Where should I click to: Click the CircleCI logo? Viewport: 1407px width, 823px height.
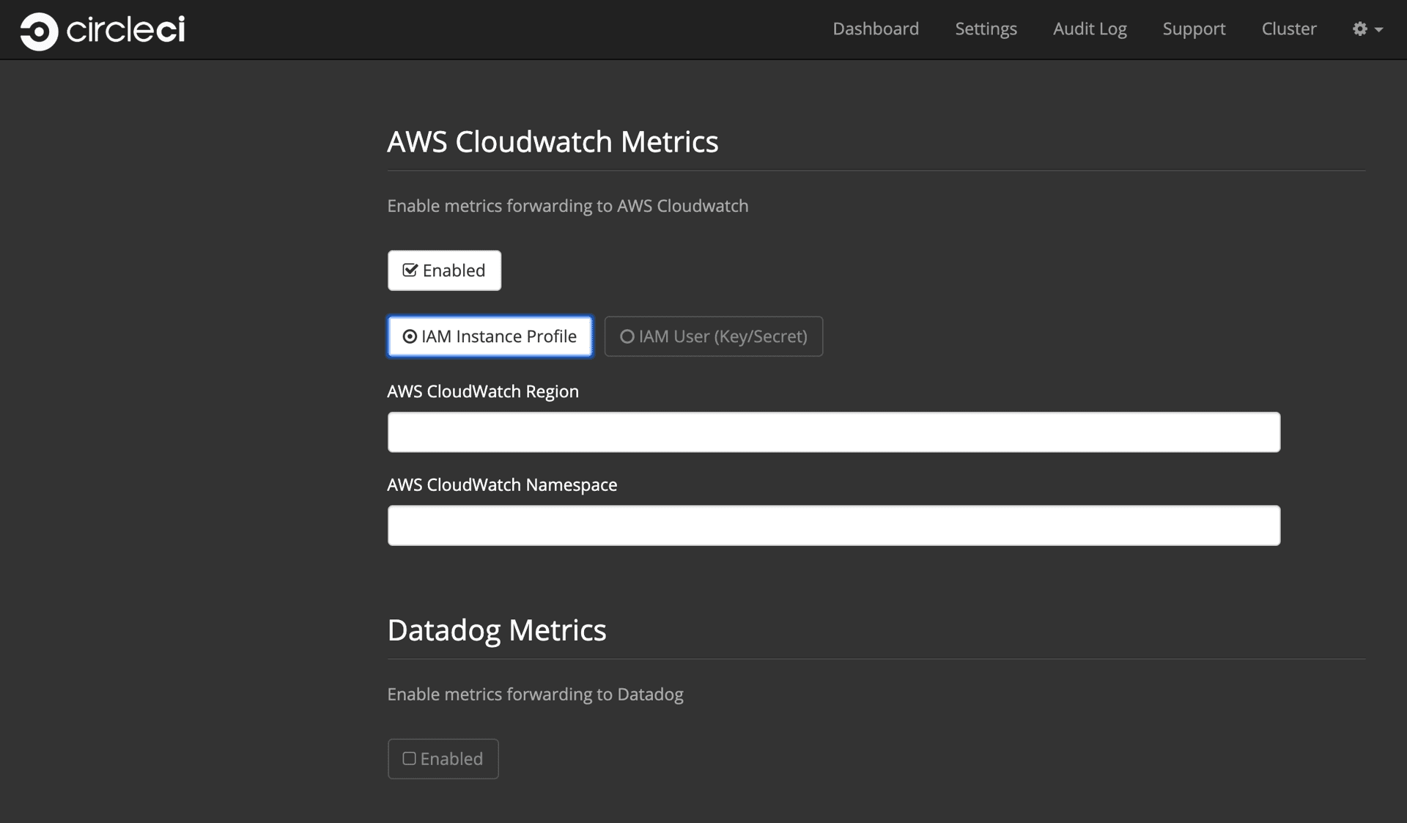pos(103,31)
